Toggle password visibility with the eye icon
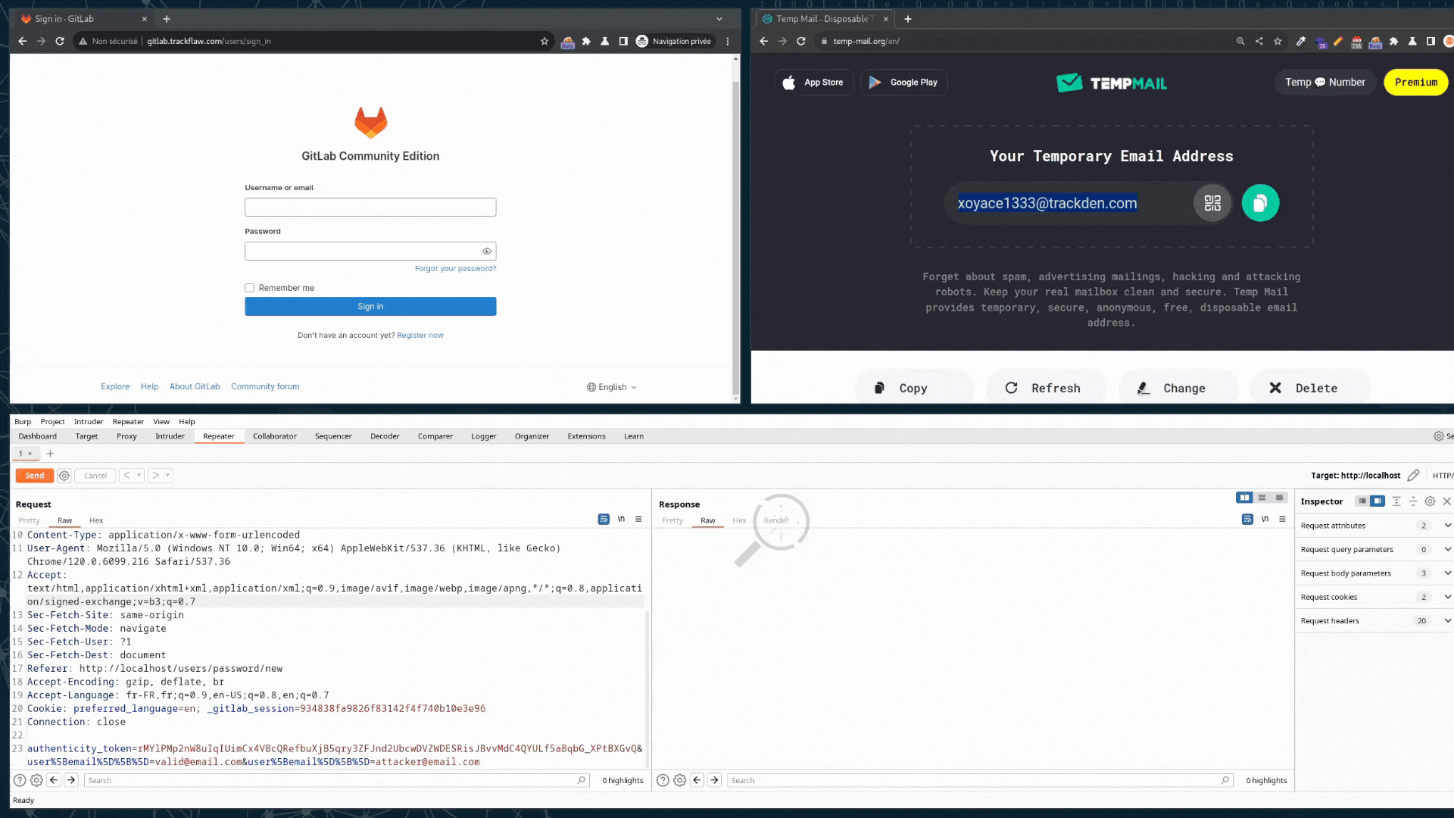 pyautogui.click(x=487, y=251)
